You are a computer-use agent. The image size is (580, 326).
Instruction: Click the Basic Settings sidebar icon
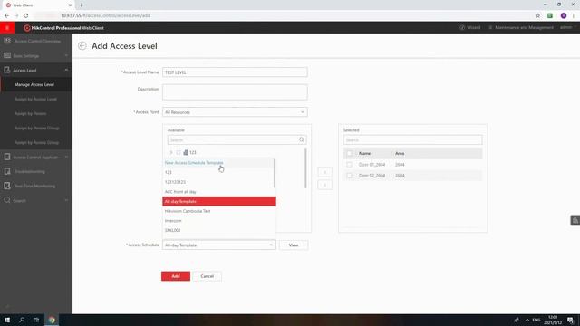pos(7,55)
